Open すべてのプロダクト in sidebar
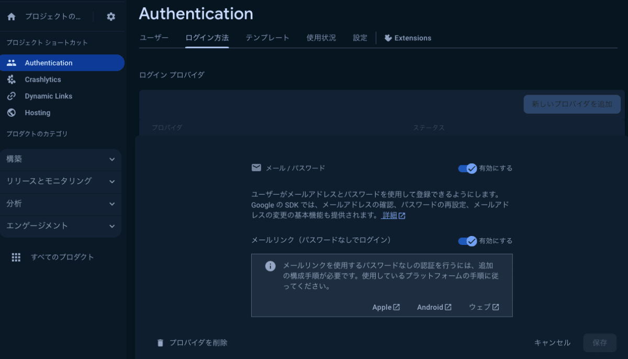 tap(62, 257)
